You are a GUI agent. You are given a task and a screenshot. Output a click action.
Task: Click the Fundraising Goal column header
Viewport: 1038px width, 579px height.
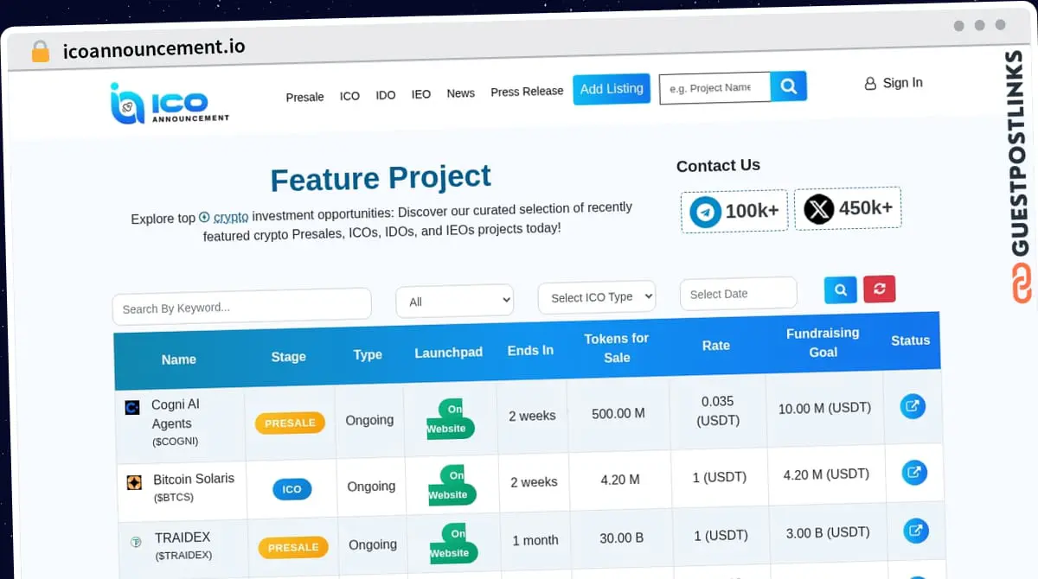click(823, 342)
